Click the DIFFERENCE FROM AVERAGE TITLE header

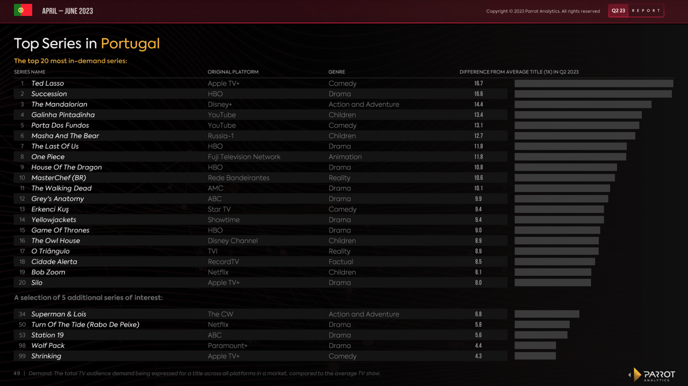point(519,72)
